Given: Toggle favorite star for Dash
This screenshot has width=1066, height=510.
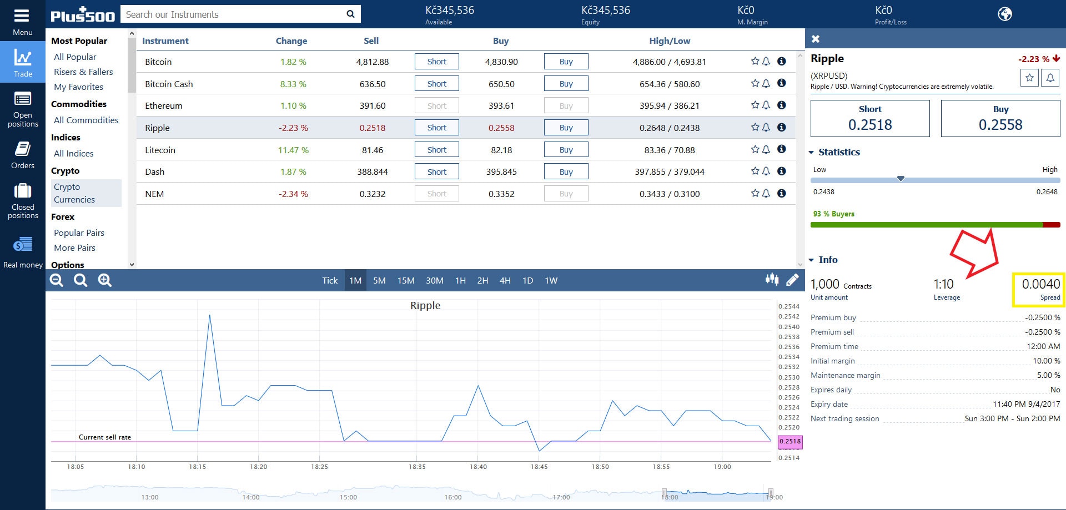Looking at the screenshot, I should click(x=755, y=171).
